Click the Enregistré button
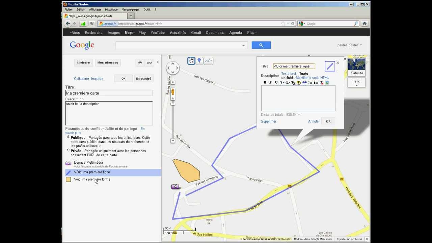 [143, 79]
